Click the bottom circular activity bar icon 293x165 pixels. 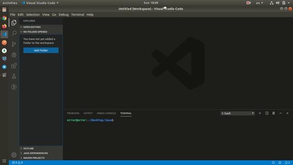pyautogui.click(x=14, y=87)
